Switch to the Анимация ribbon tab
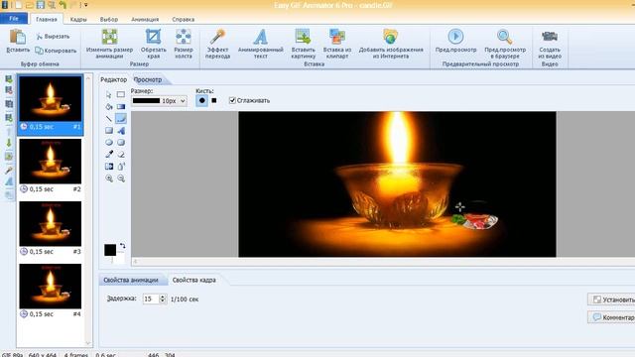Viewport: 635px width, 357px height. pyautogui.click(x=145, y=19)
